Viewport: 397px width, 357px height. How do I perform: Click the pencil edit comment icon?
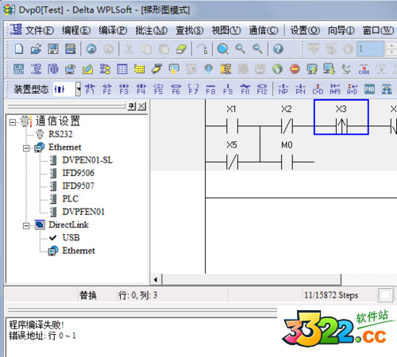coord(87,69)
